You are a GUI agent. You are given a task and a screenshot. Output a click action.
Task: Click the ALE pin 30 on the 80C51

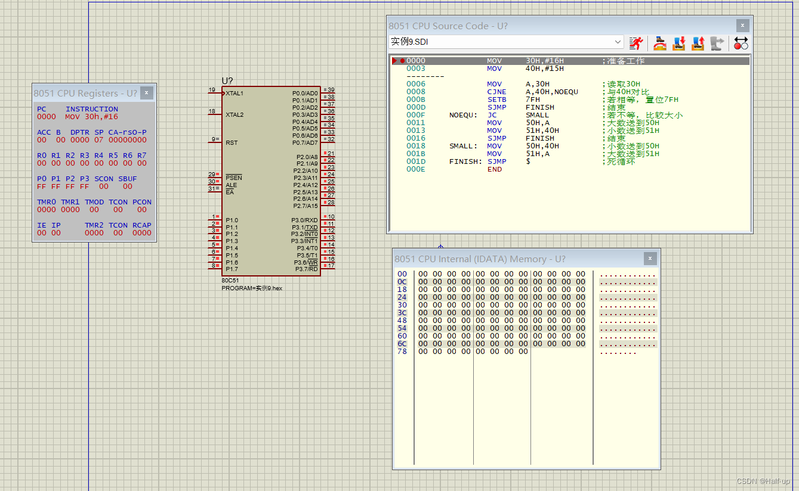(215, 185)
